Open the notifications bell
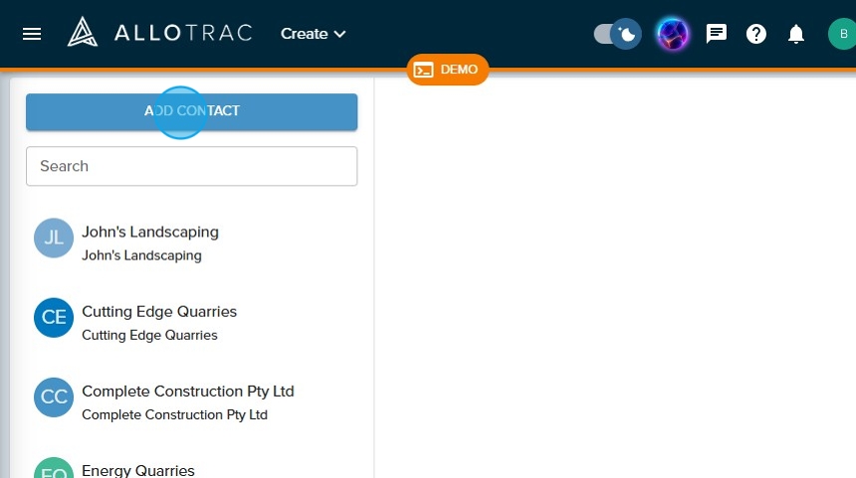This screenshot has width=856, height=478. pos(796,34)
